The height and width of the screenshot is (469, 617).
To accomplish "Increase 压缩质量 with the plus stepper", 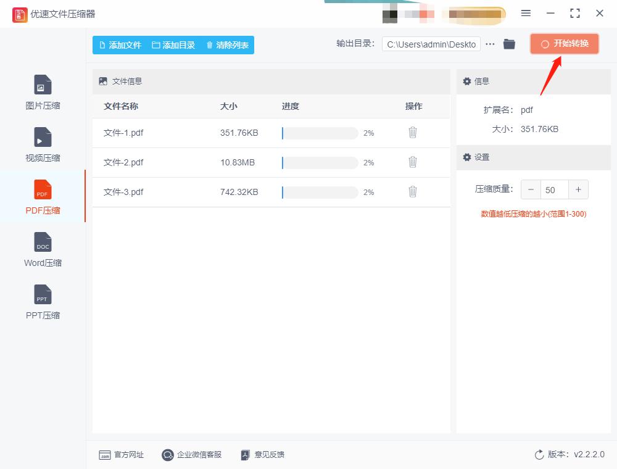I will (x=578, y=189).
